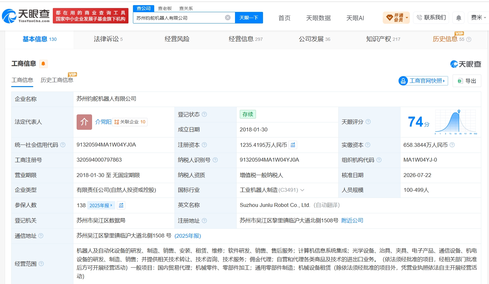Click the help icon next to 天眼评分

pos(368,122)
